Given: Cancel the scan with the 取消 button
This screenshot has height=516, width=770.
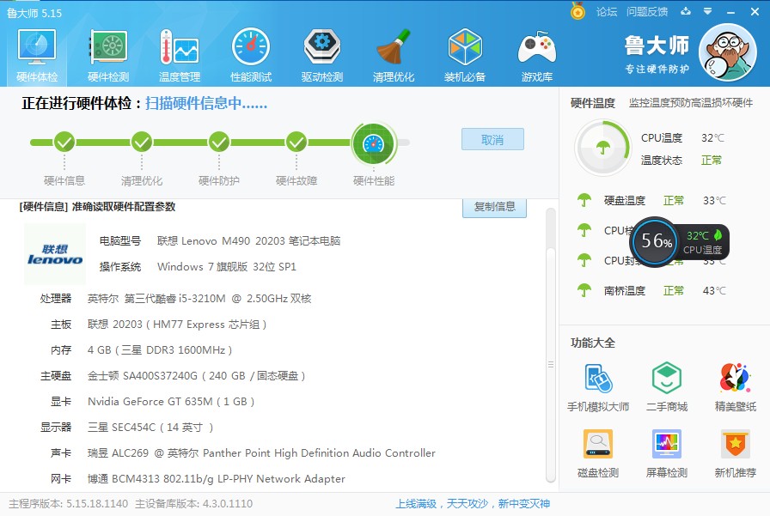Looking at the screenshot, I should point(492,140).
